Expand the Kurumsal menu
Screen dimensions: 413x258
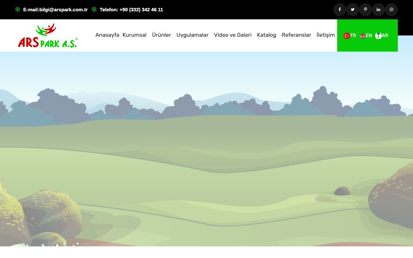134,35
